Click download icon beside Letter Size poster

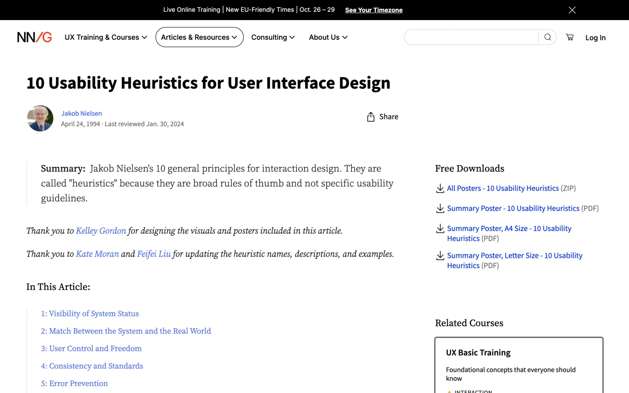(440, 256)
